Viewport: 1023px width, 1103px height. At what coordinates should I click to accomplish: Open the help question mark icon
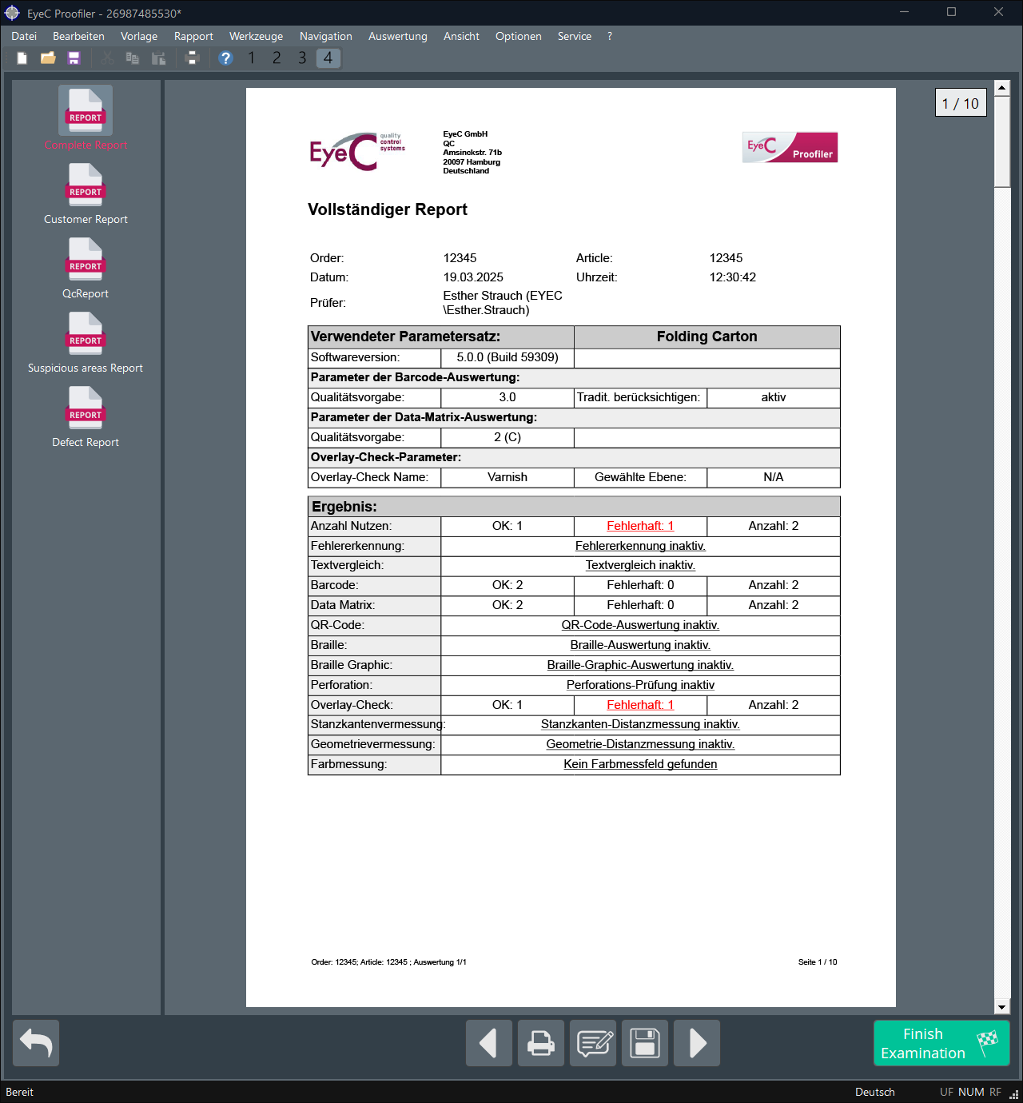click(225, 58)
